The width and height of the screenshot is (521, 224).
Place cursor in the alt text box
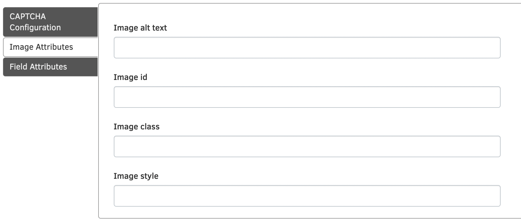(307, 48)
